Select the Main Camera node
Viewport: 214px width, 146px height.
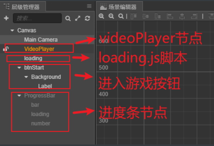click(x=41, y=40)
